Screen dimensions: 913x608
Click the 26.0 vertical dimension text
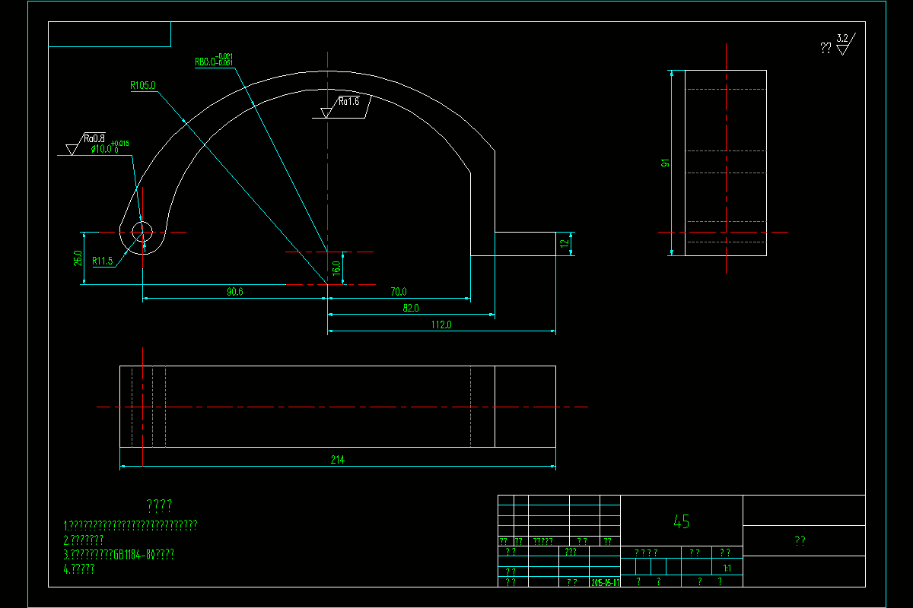tap(78, 258)
